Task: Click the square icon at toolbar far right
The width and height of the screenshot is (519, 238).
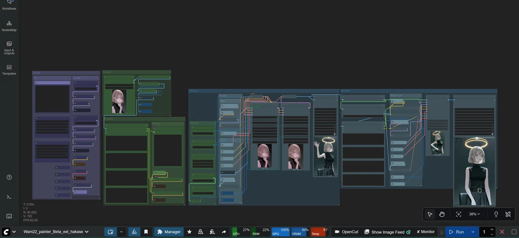Action: [514, 232]
